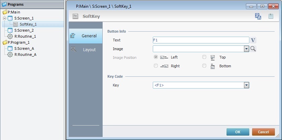Click the Programs panel header icon
Viewport: 282px width, 140px height.
click(4, 4)
